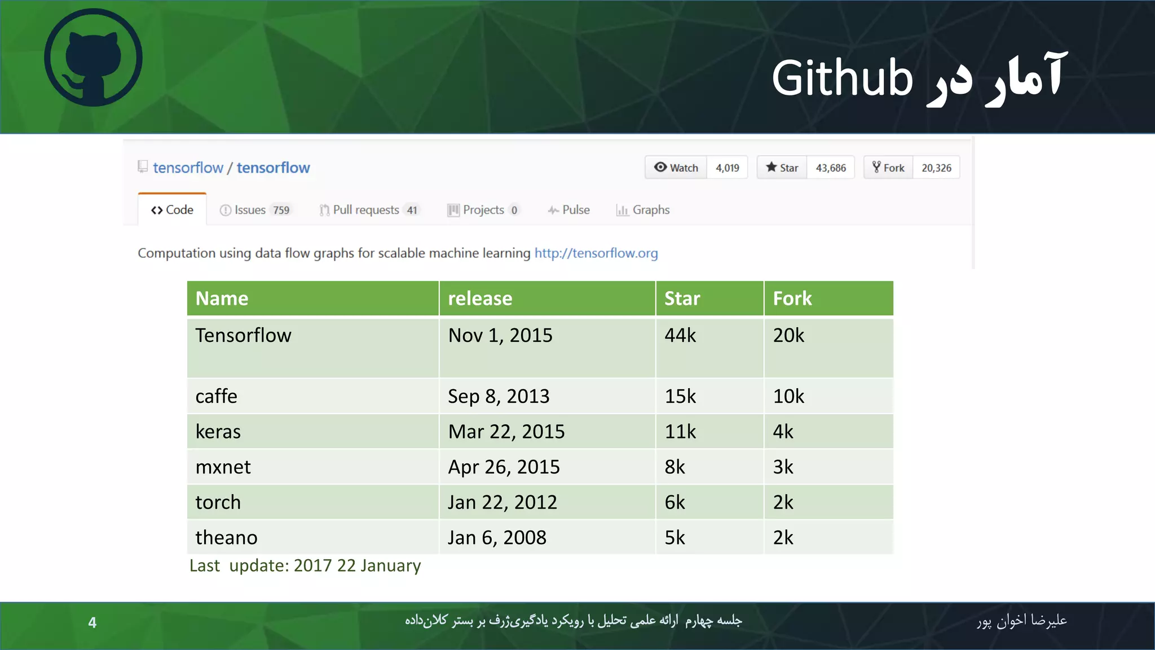
Task: Select the Tensorflow name cell
Action: click(313, 348)
